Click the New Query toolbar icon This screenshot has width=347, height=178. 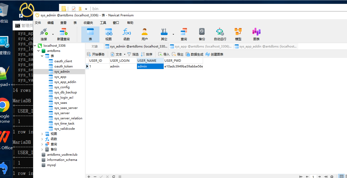tap(63, 35)
